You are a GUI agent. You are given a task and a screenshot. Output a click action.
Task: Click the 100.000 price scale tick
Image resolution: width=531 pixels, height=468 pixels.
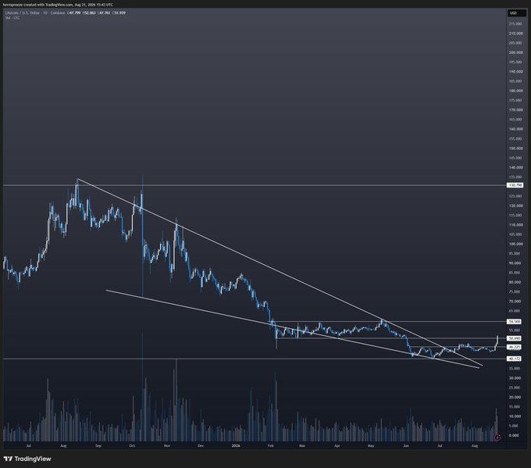pyautogui.click(x=515, y=244)
